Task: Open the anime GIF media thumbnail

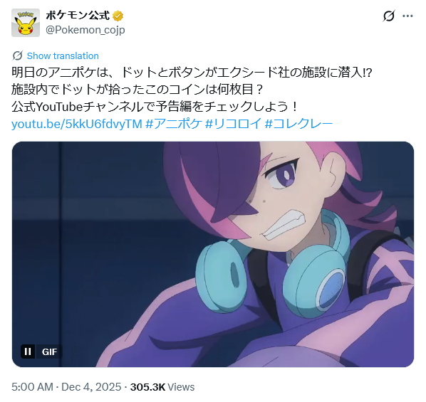Action: coord(213,254)
